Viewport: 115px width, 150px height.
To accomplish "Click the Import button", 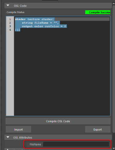I will click(18, 130).
